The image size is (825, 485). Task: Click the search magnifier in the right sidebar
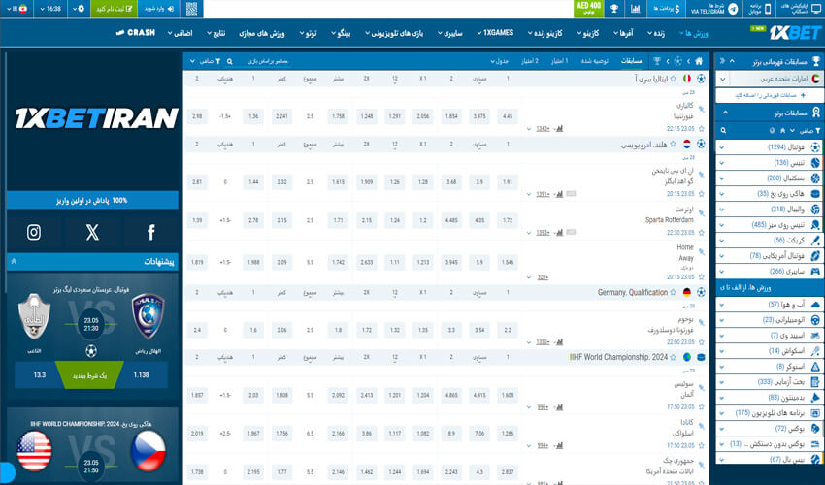(723, 130)
